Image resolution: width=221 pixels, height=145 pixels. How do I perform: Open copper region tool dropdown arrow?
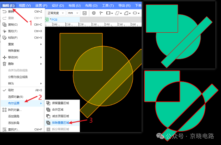[x=112, y=13]
